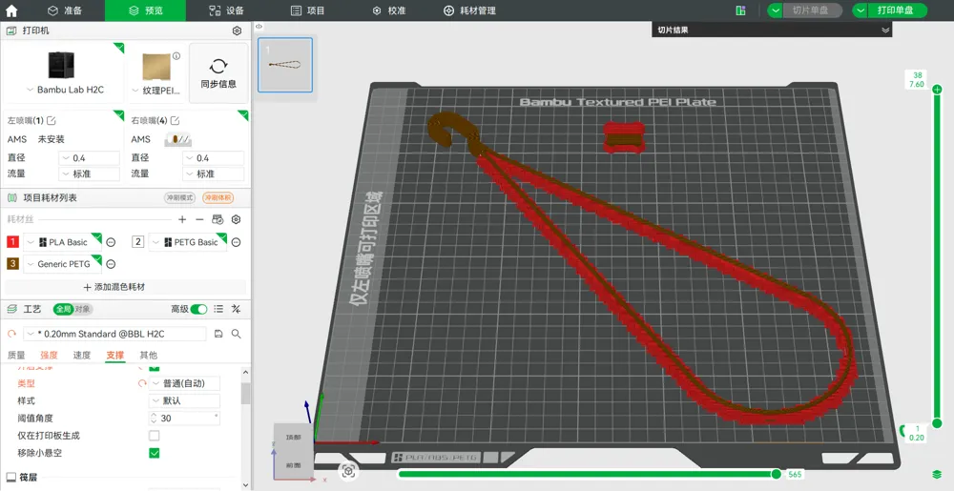The height and width of the screenshot is (491, 954).
Task: Open the 类型 普通(自动) dropdown
Action: pyautogui.click(x=185, y=383)
